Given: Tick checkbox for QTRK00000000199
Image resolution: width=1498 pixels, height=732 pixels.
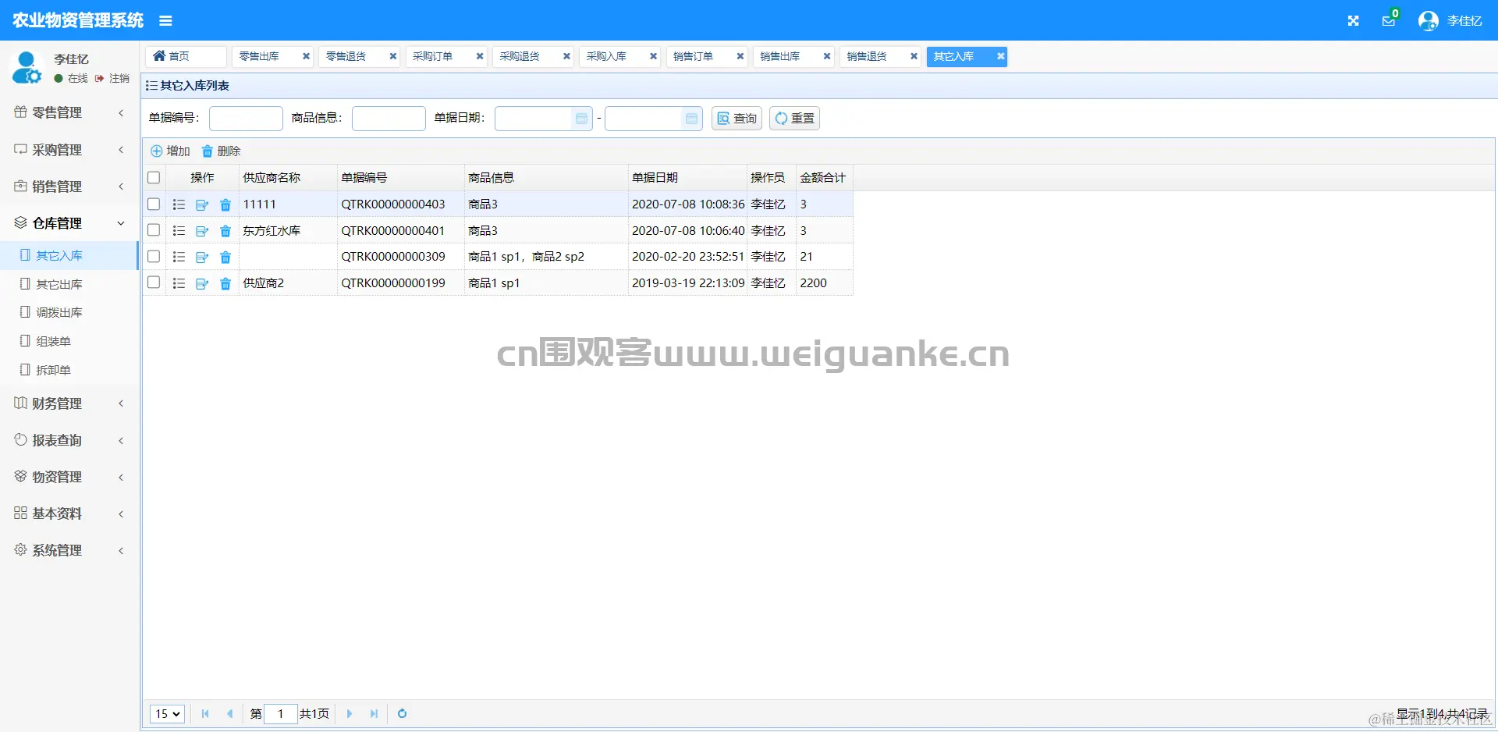Looking at the screenshot, I should pos(154,282).
